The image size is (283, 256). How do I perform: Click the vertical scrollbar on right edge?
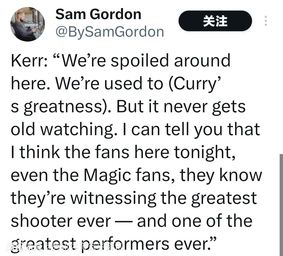point(281,204)
